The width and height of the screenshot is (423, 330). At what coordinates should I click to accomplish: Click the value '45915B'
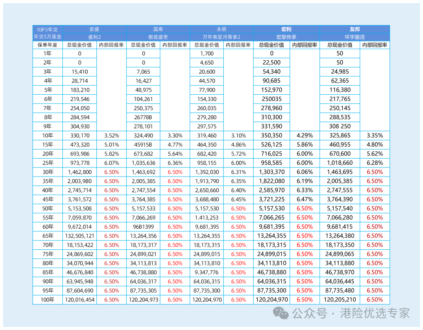point(143,145)
